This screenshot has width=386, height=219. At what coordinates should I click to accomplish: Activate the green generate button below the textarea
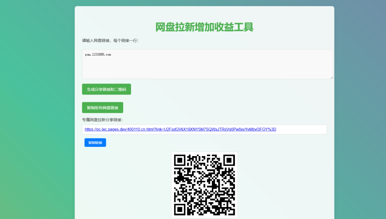coord(106,89)
